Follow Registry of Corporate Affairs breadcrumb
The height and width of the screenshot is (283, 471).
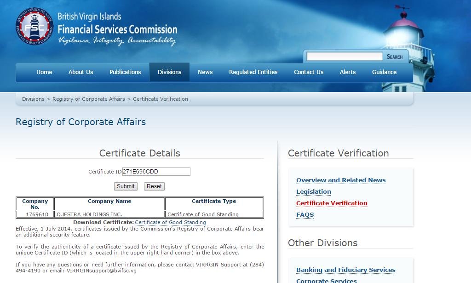click(89, 99)
